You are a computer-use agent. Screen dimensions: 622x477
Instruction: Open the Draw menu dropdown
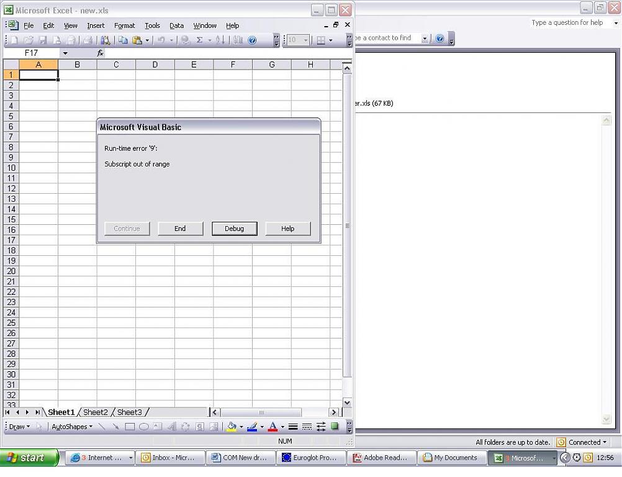point(19,427)
